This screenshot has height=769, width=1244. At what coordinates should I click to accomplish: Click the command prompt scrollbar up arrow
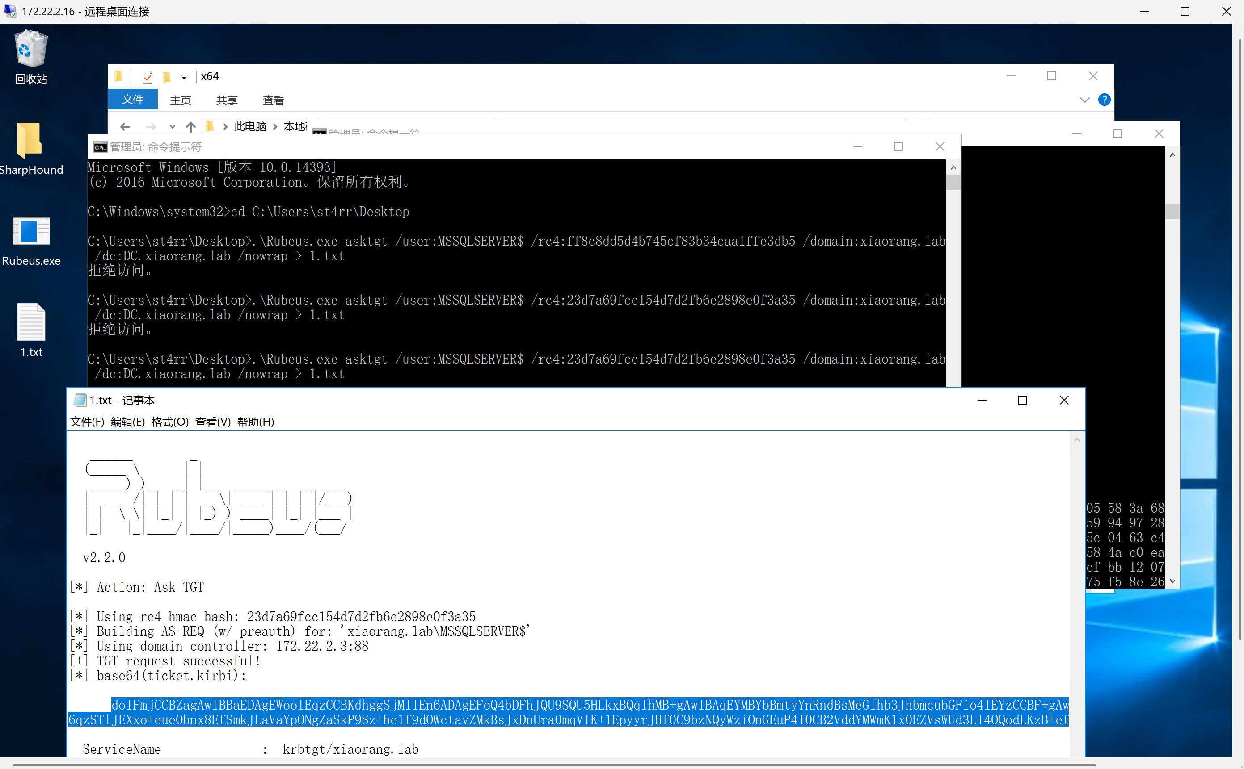pos(953,167)
